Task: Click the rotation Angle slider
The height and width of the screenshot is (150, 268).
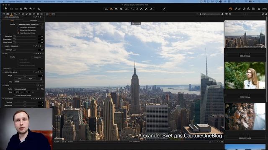Action: pos(26,75)
